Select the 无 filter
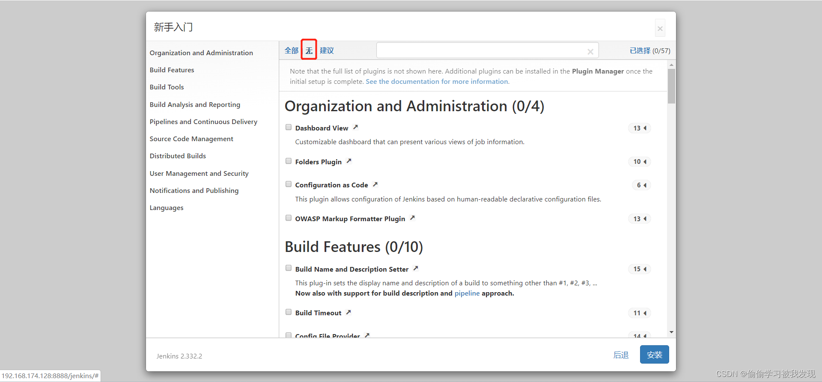The height and width of the screenshot is (382, 822). tap(309, 50)
